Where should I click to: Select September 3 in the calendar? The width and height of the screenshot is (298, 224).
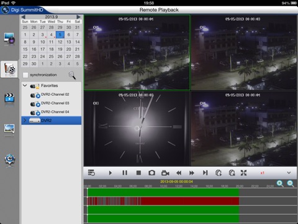point(43,35)
